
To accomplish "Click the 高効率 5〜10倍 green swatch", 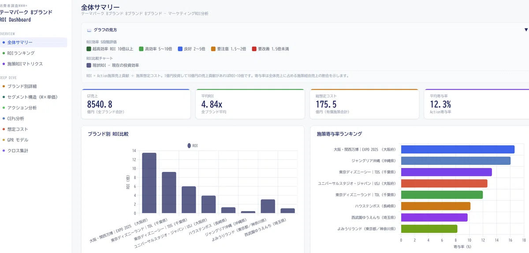I will point(141,49).
